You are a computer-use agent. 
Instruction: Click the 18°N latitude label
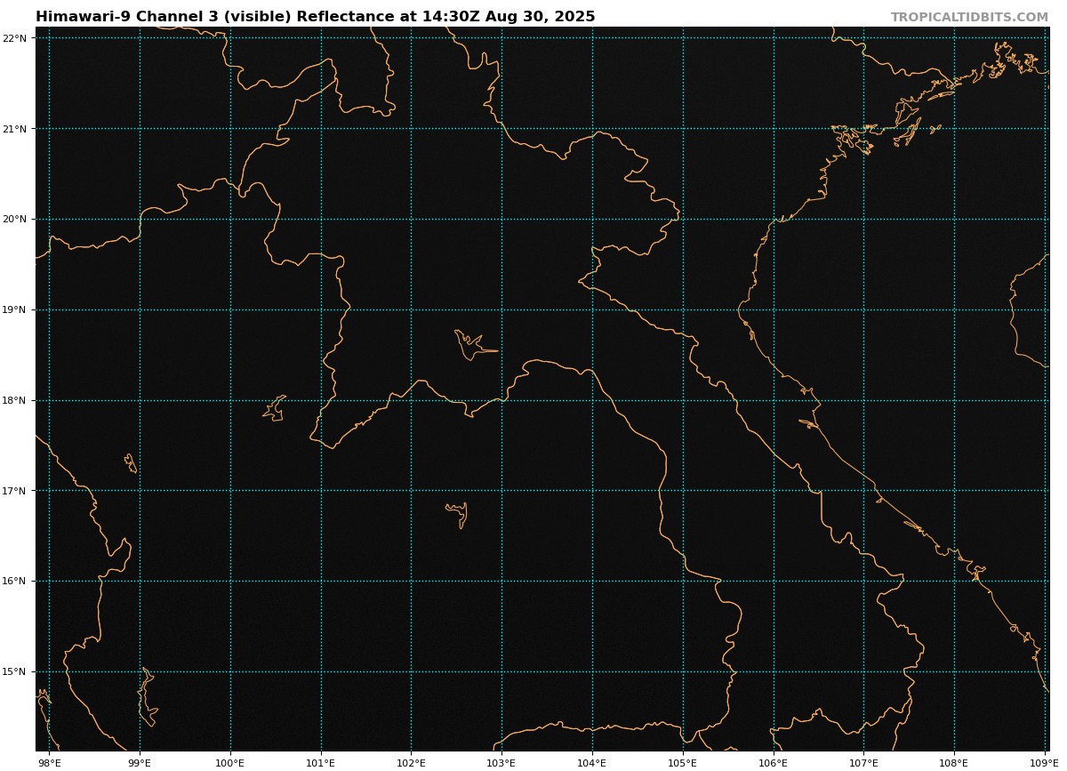coord(15,401)
